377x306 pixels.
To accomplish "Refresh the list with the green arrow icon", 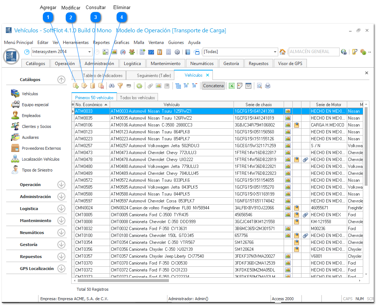I will click(139, 86).
